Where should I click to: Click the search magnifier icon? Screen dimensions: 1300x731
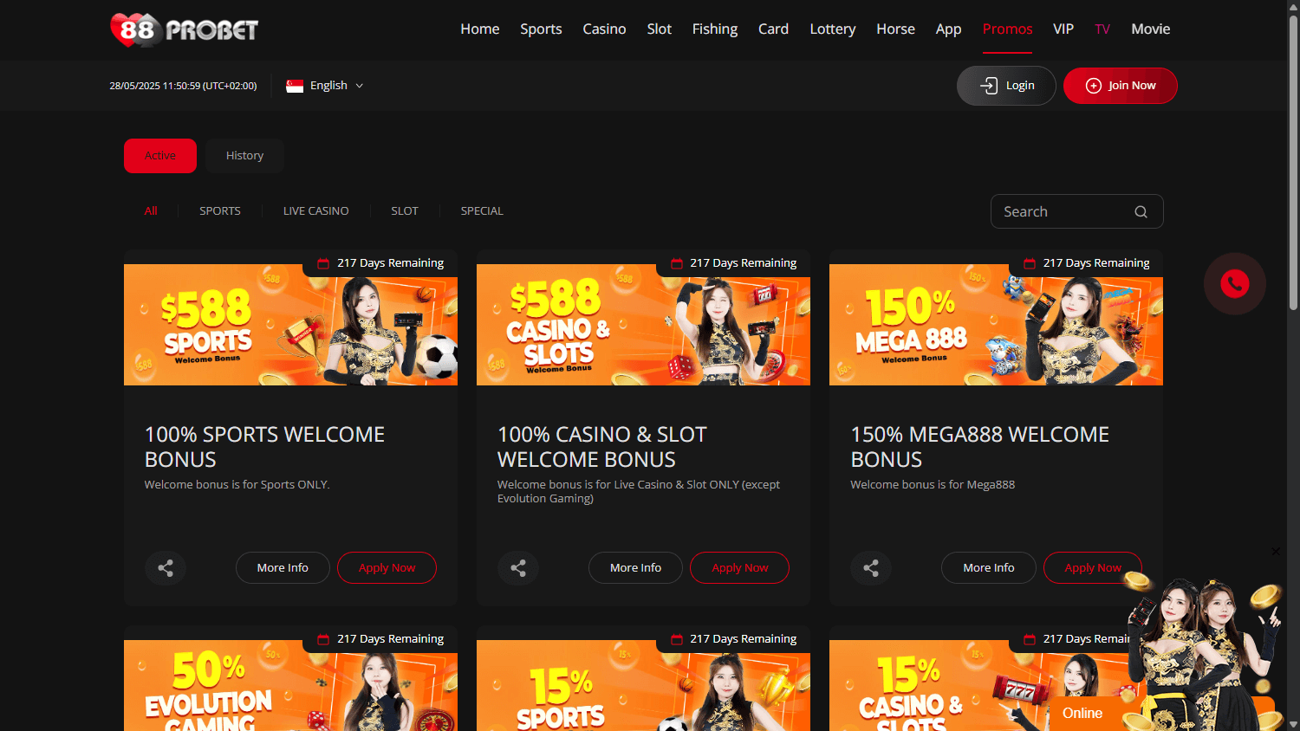tap(1141, 210)
